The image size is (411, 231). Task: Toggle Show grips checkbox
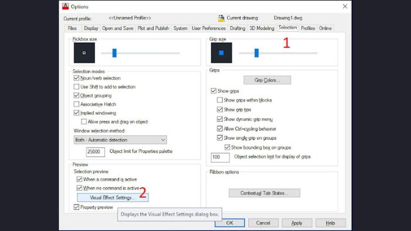pyautogui.click(x=214, y=91)
